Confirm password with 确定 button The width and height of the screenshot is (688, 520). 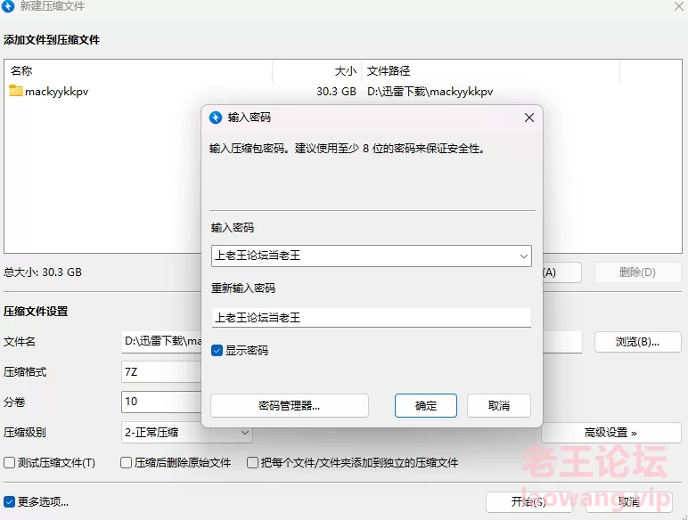[x=426, y=405]
